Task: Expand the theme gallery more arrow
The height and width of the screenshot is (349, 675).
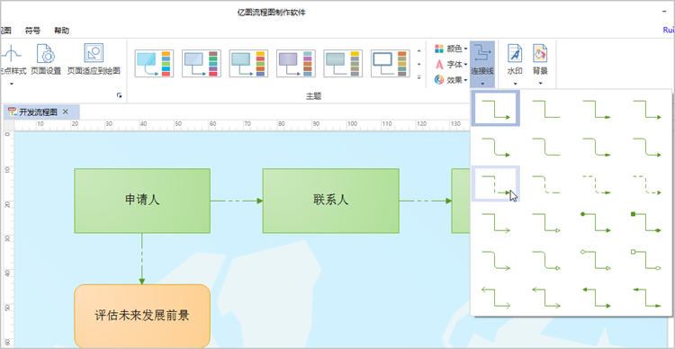Action: [419, 77]
